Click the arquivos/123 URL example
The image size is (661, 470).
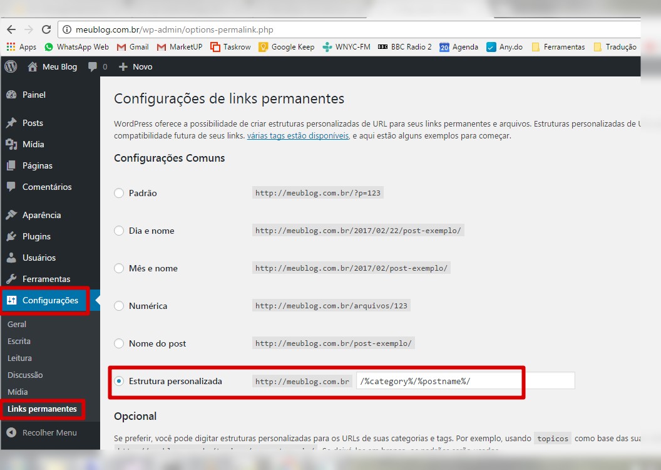point(331,305)
